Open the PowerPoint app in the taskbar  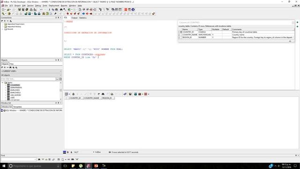pos(96,166)
